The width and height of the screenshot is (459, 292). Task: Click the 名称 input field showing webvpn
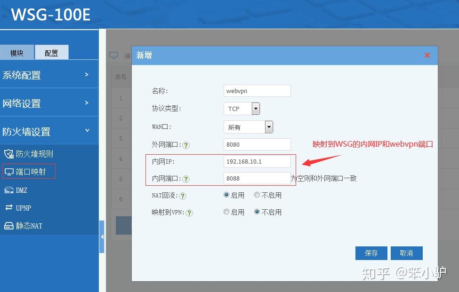(257, 90)
